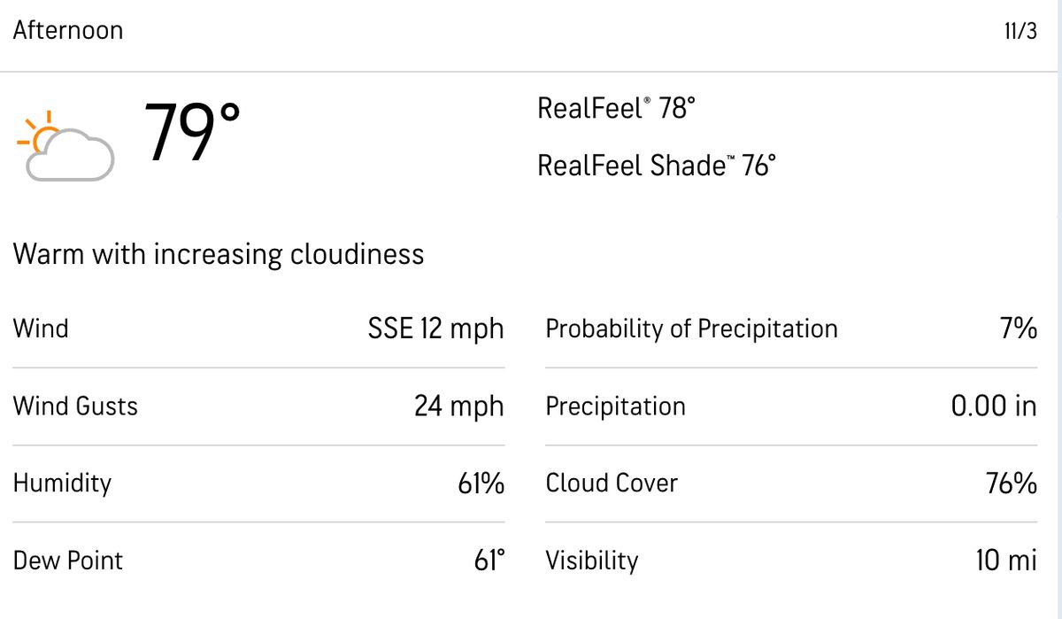1062x619 pixels.
Task: Click the 61% humidity value
Action: pyautogui.click(x=481, y=484)
